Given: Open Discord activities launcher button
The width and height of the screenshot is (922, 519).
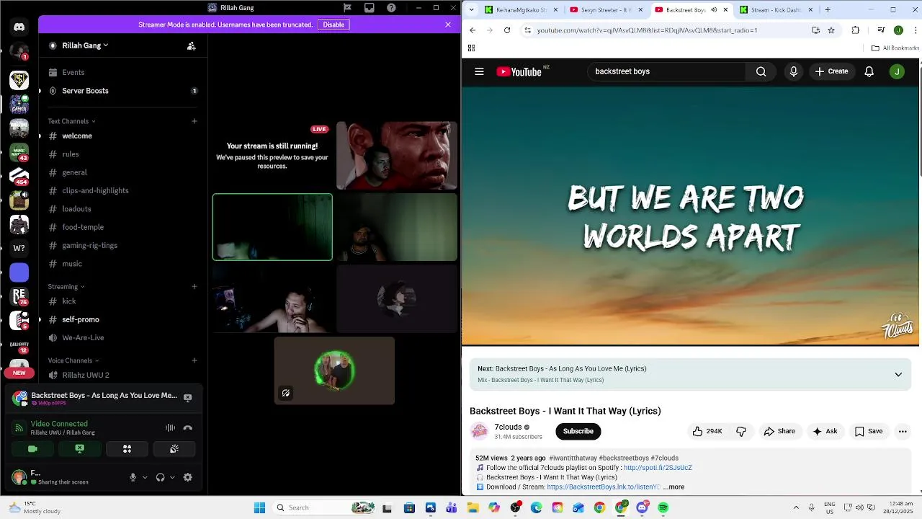Looking at the screenshot, I should pyautogui.click(x=127, y=448).
